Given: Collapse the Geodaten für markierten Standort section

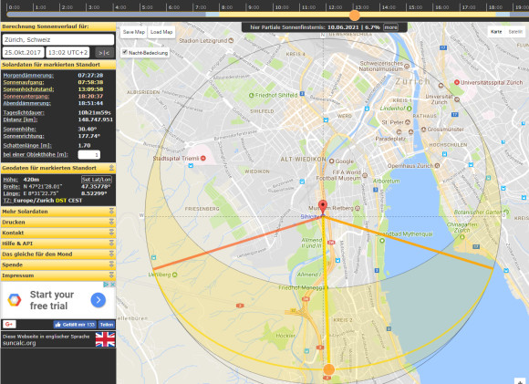Looking at the screenshot, I should [x=58, y=168].
